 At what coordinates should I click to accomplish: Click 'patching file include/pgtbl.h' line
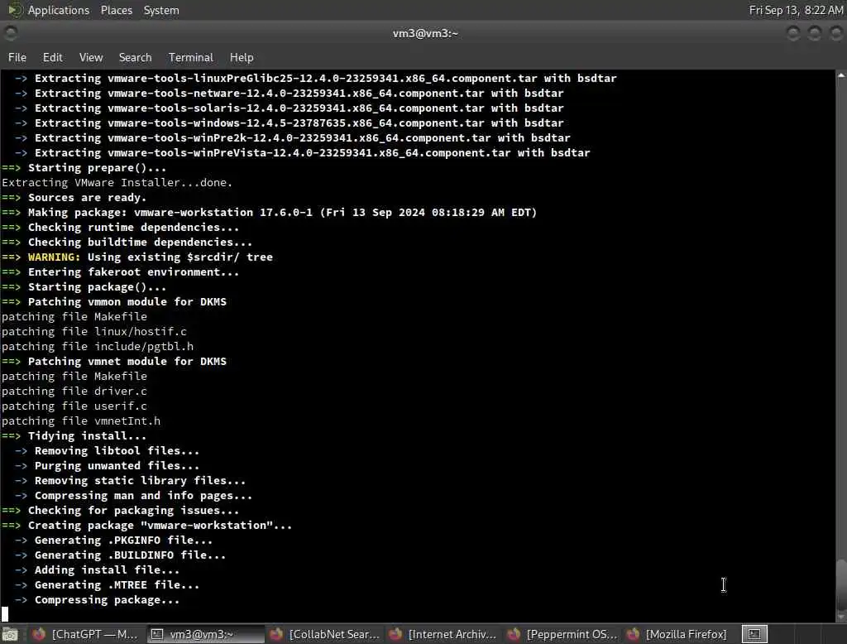(x=98, y=346)
